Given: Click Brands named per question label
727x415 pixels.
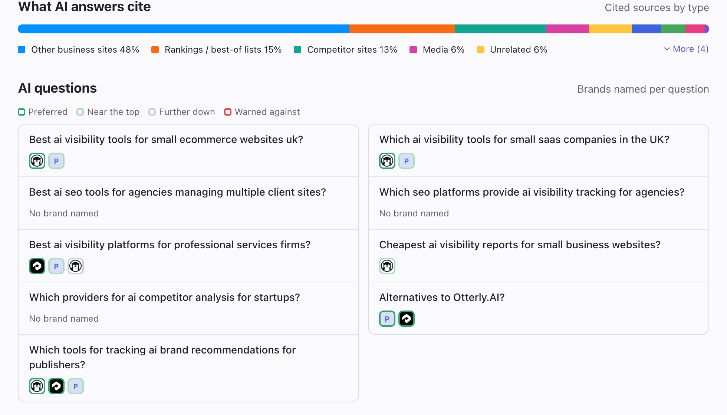Looking at the screenshot, I should click(x=643, y=89).
